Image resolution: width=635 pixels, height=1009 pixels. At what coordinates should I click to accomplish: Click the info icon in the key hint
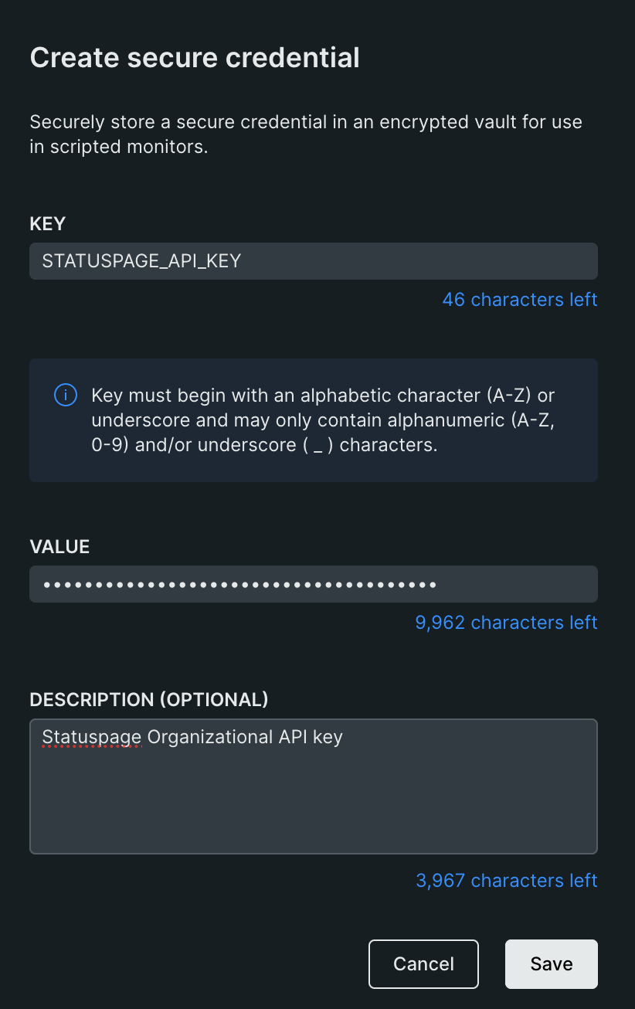click(x=66, y=396)
